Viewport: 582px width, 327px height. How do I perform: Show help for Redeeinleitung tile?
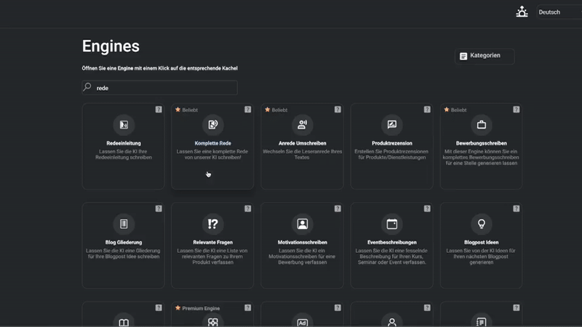[159, 110]
